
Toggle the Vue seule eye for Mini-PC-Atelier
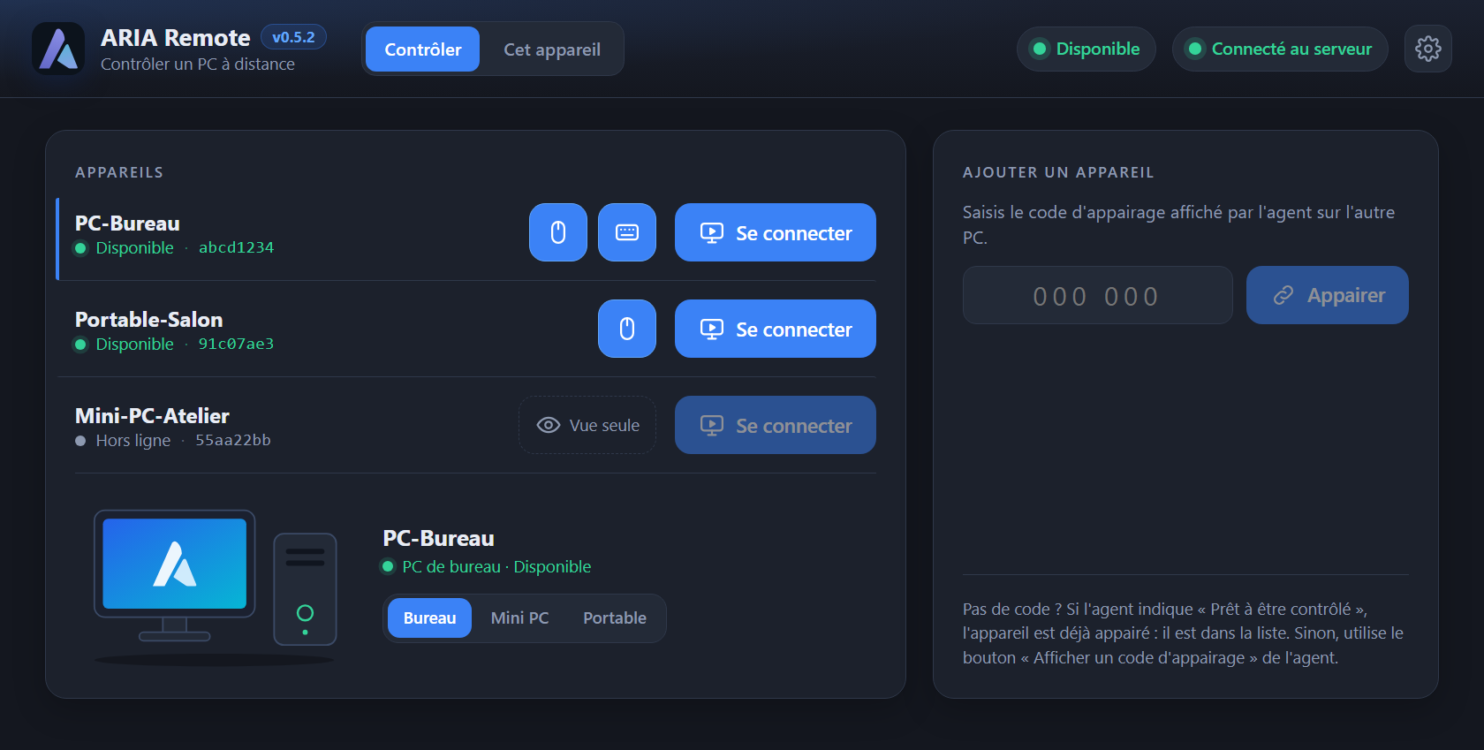tap(587, 425)
